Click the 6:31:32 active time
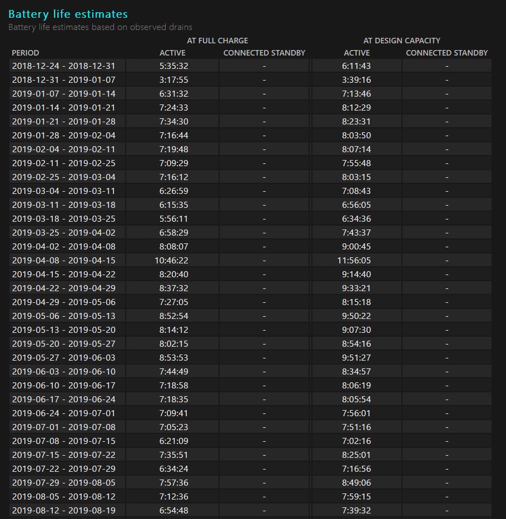506x519 pixels. point(173,94)
